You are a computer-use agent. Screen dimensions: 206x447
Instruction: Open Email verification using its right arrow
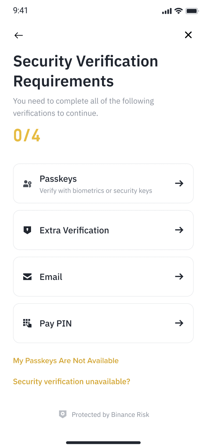click(x=179, y=277)
